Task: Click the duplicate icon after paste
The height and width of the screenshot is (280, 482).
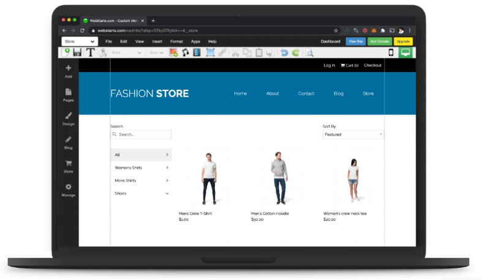Action: pyautogui.click(x=270, y=53)
